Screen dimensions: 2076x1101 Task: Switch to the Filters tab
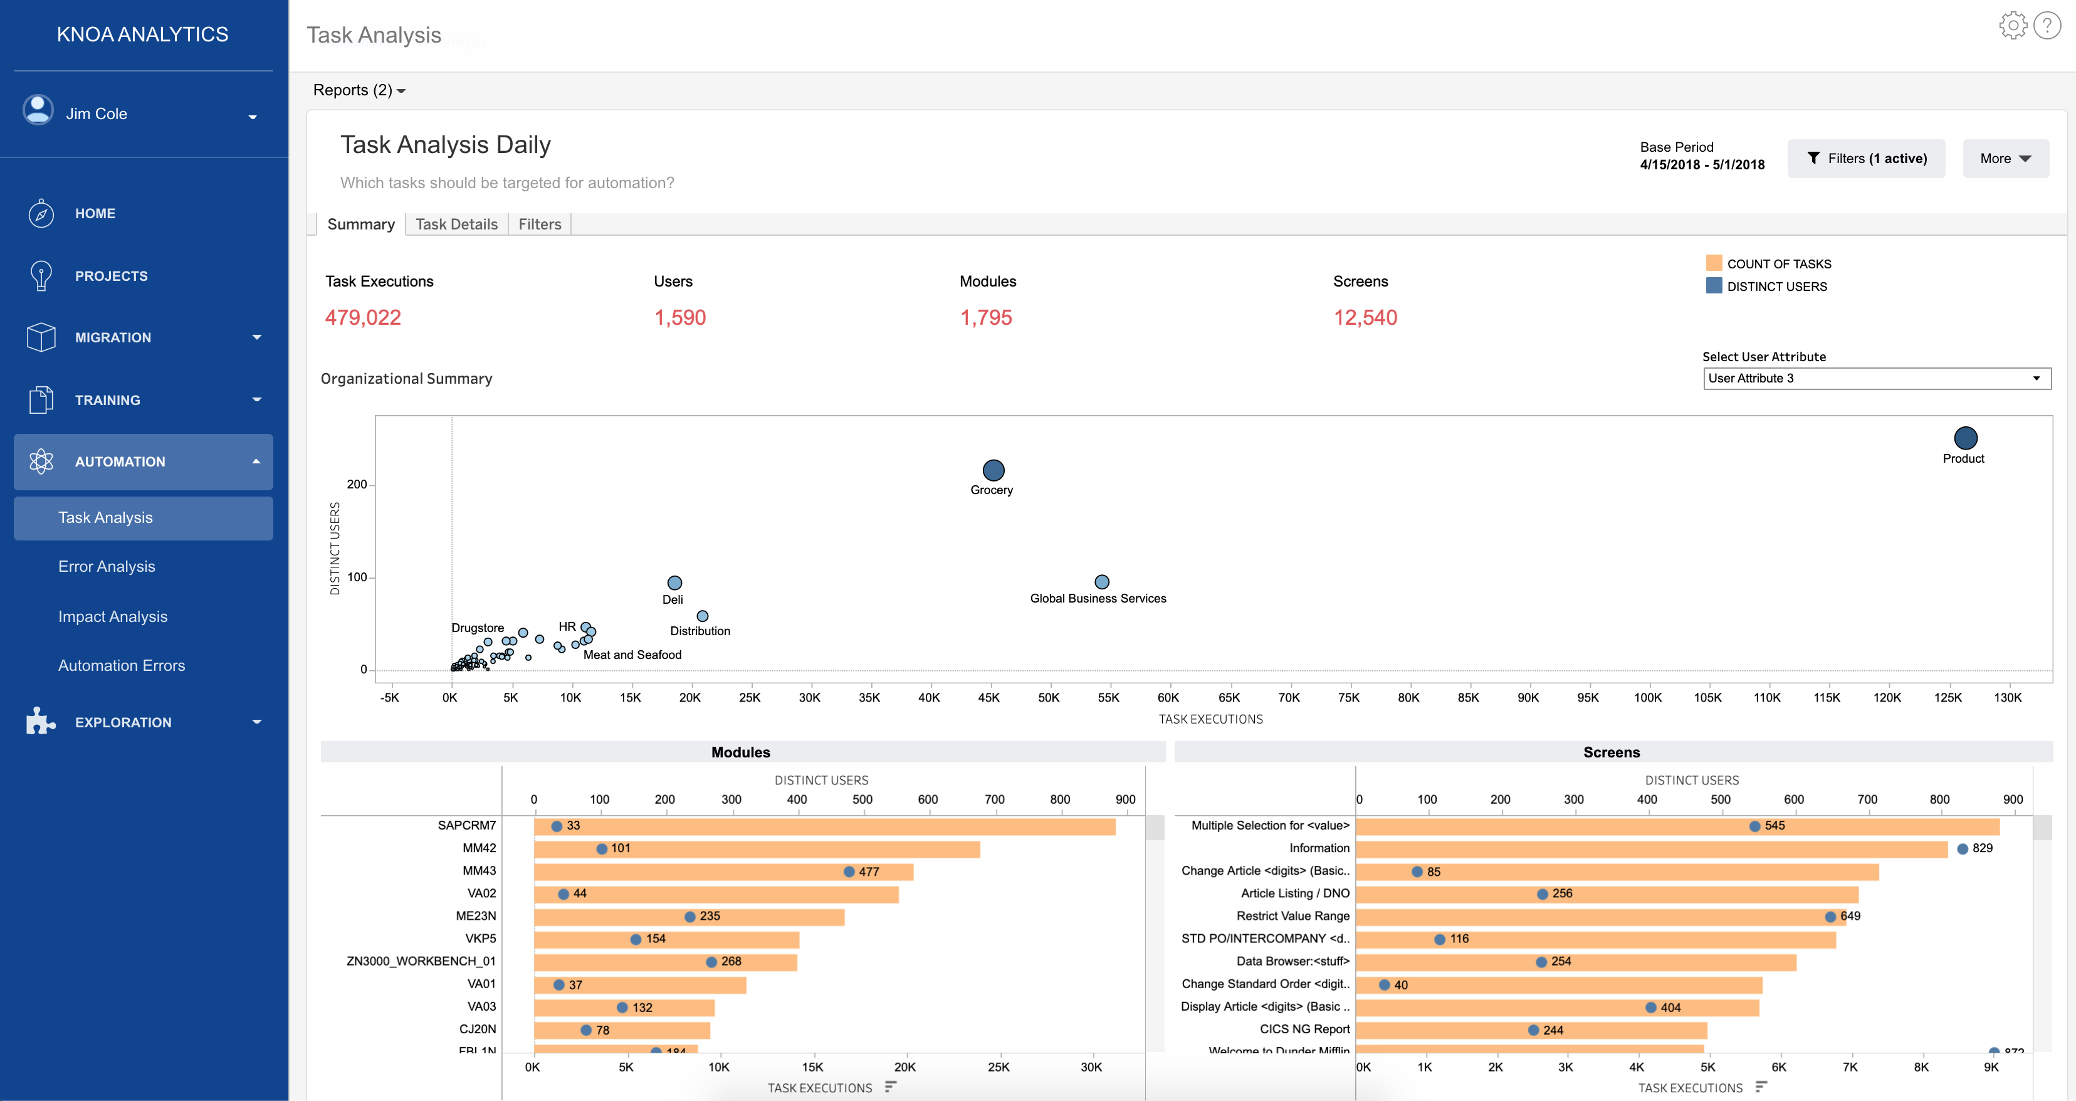click(539, 224)
